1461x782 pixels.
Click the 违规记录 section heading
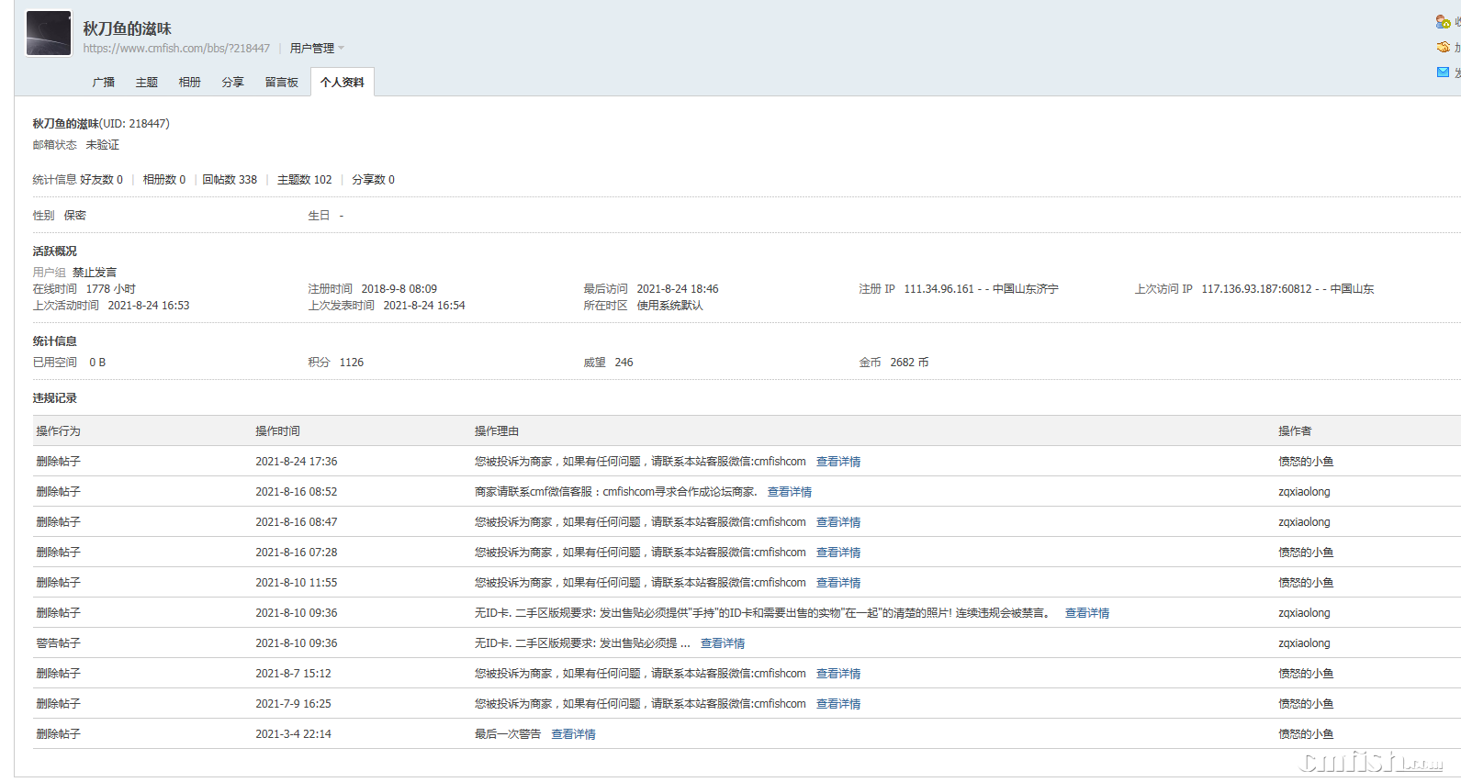(x=55, y=398)
